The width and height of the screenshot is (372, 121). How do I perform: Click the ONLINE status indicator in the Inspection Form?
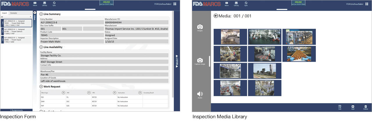(x=106, y=3)
